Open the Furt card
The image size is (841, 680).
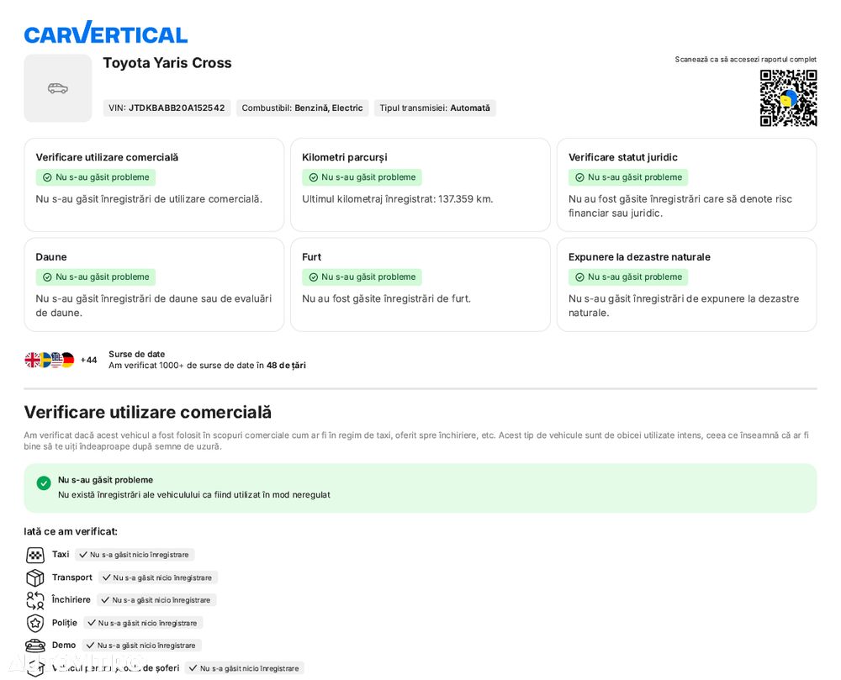point(420,285)
